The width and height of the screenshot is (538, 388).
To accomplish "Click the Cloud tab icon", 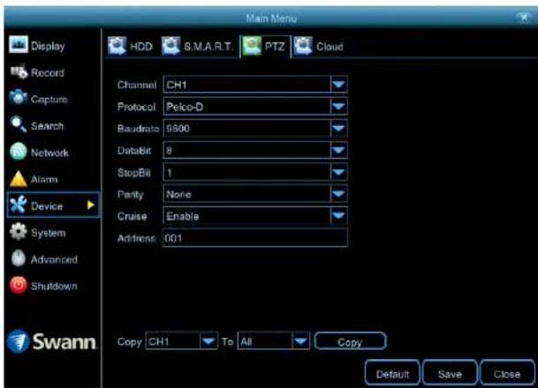I will point(303,46).
